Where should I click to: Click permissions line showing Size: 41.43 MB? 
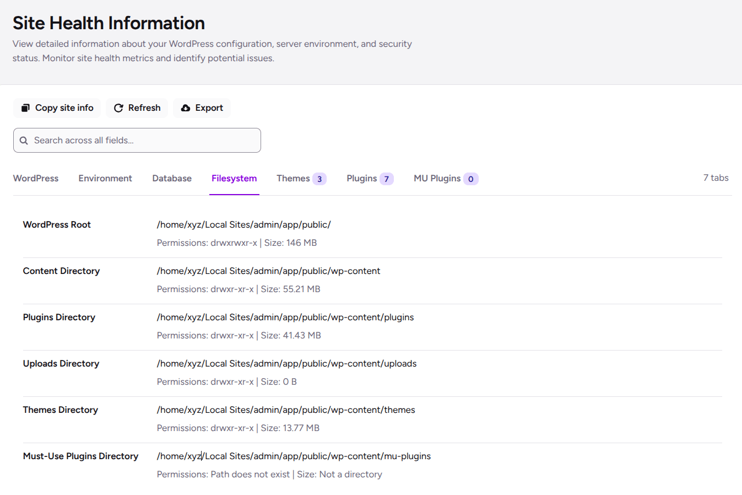(239, 336)
